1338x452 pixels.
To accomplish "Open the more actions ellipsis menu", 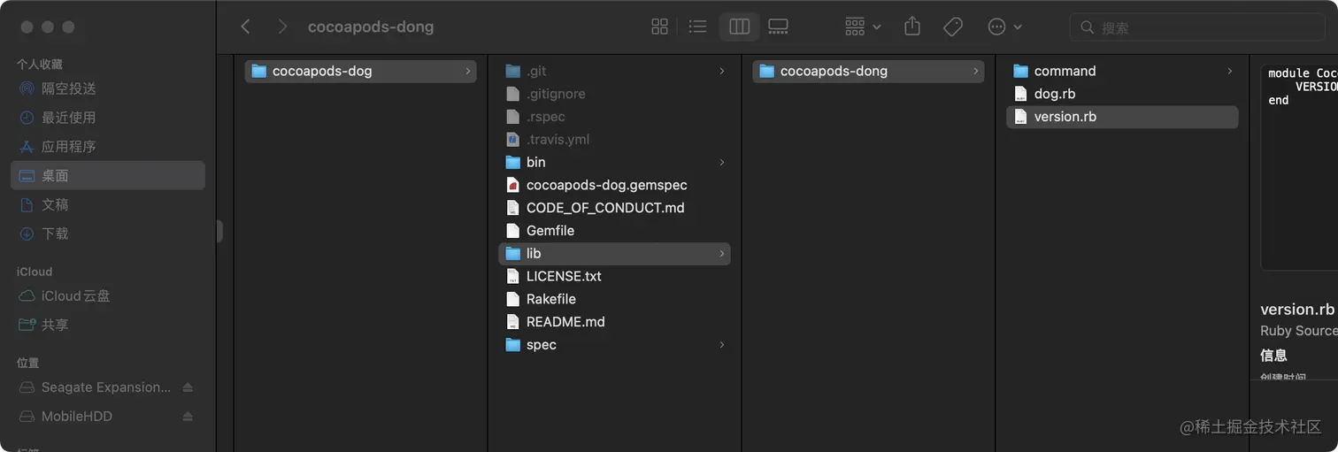I will [x=1004, y=27].
